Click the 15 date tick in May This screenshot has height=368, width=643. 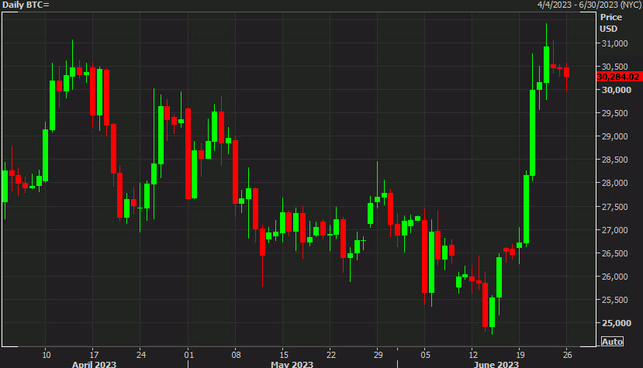(283, 355)
